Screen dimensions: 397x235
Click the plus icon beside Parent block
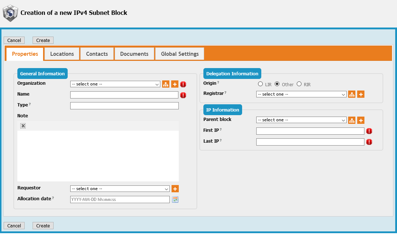click(x=361, y=120)
